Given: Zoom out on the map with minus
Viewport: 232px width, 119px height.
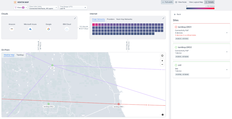Looking at the screenshot, I should coord(162,64).
